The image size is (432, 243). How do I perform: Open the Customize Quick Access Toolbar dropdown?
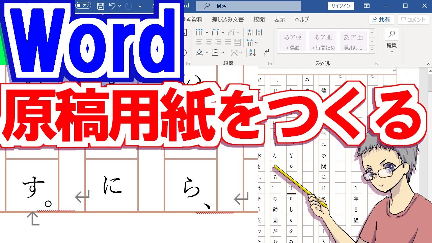point(140,6)
